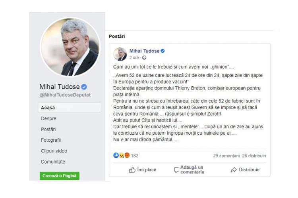Click the blue like reaction emoji
Screen dimensions: 298x198
tap(116, 155)
